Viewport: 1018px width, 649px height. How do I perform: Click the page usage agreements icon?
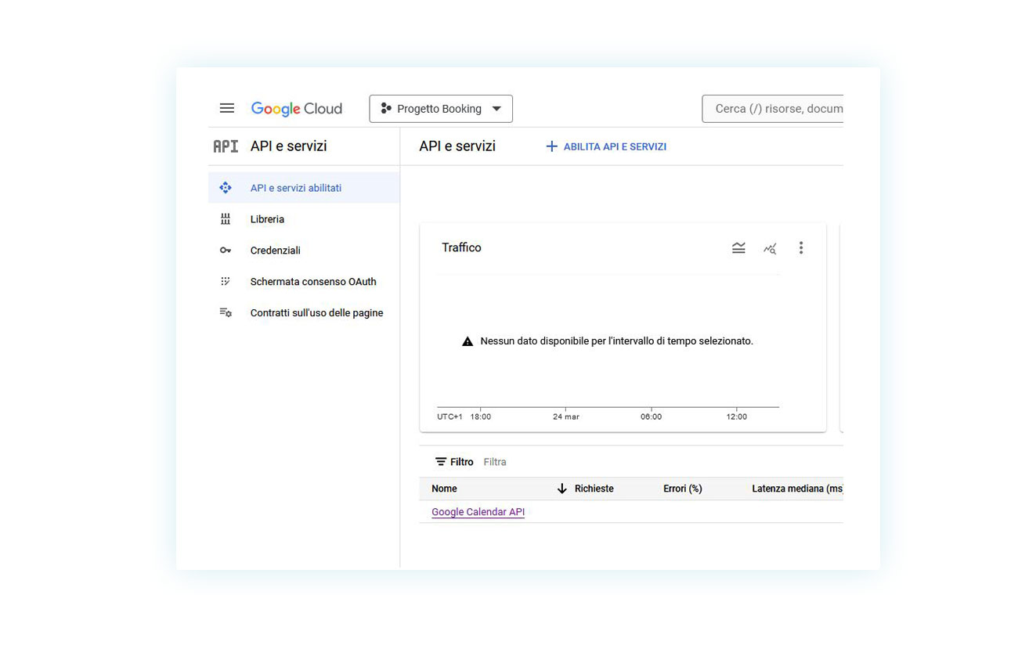(x=226, y=312)
